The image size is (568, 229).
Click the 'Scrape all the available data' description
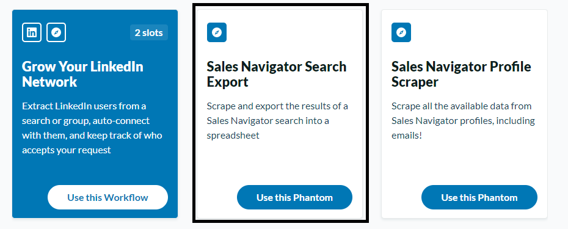pos(464,121)
